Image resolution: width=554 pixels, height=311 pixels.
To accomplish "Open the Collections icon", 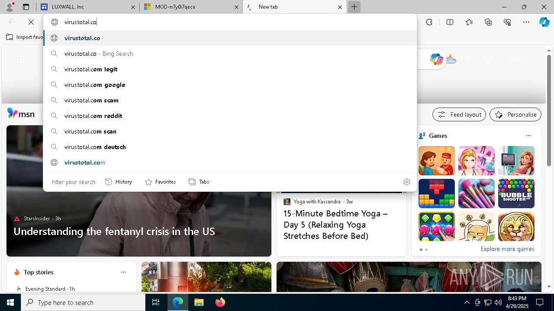I will click(488, 22).
